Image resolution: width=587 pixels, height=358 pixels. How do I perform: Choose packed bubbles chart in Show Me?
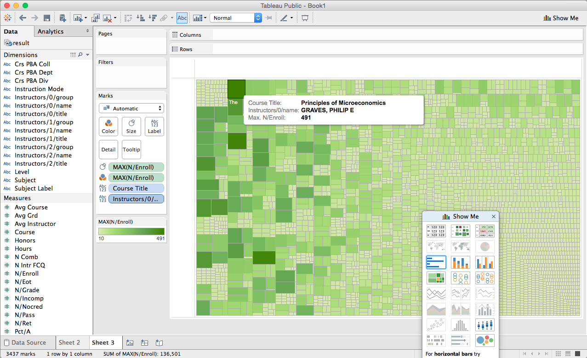click(484, 340)
